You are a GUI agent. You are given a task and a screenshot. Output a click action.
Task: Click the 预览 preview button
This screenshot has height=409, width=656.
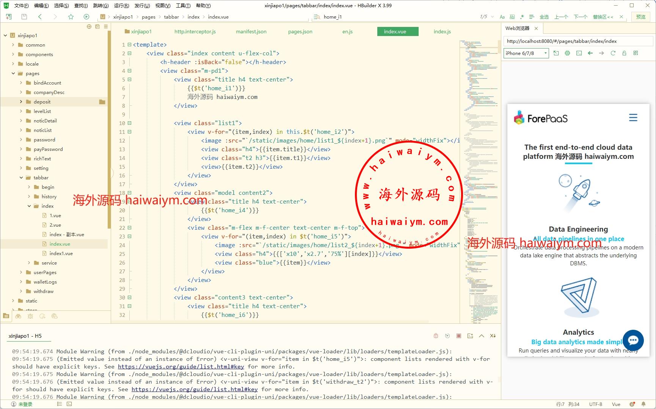pos(640,17)
